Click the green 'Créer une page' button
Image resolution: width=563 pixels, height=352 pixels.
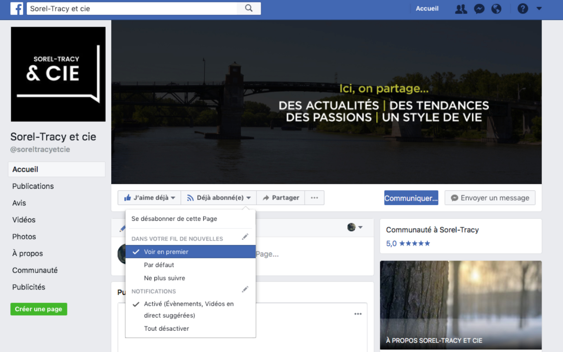[39, 309]
